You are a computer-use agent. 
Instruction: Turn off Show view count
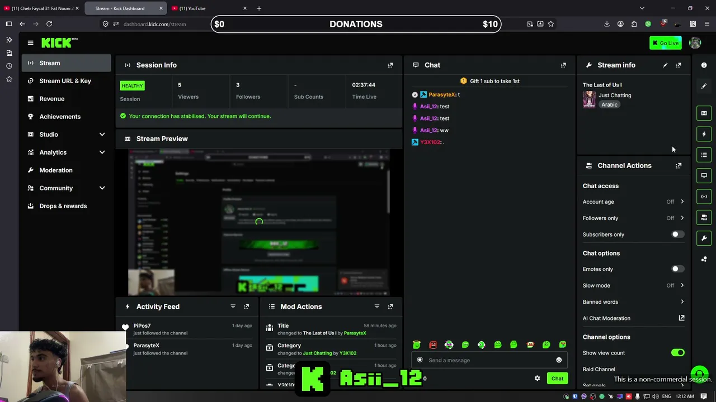click(677, 353)
